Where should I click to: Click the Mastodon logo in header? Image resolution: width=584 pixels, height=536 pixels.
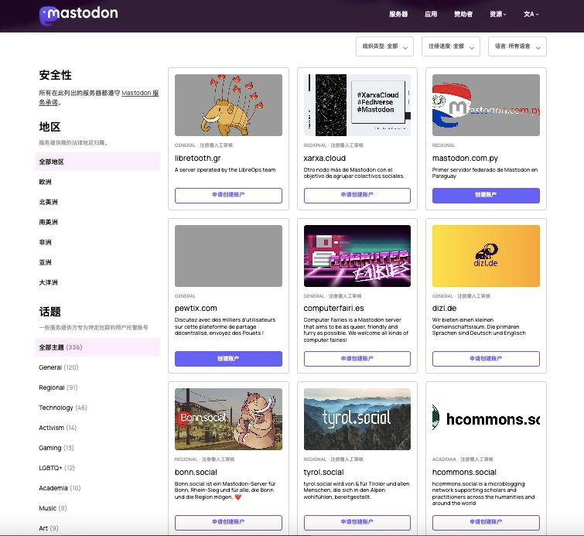click(x=79, y=15)
